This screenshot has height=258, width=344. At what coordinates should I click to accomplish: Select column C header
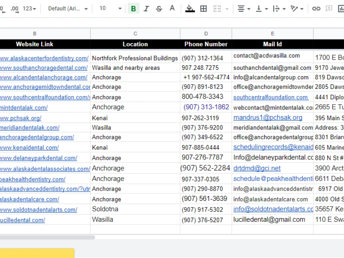click(135, 34)
